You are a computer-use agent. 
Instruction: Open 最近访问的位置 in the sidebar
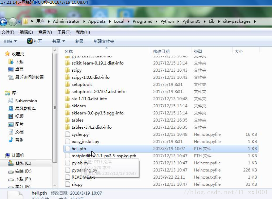click(x=26, y=77)
